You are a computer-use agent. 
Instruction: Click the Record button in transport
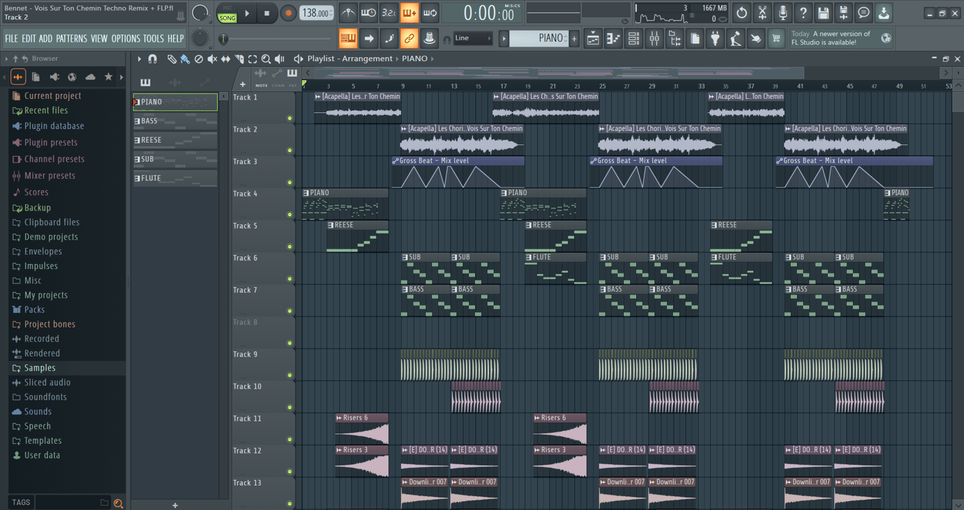tap(288, 13)
